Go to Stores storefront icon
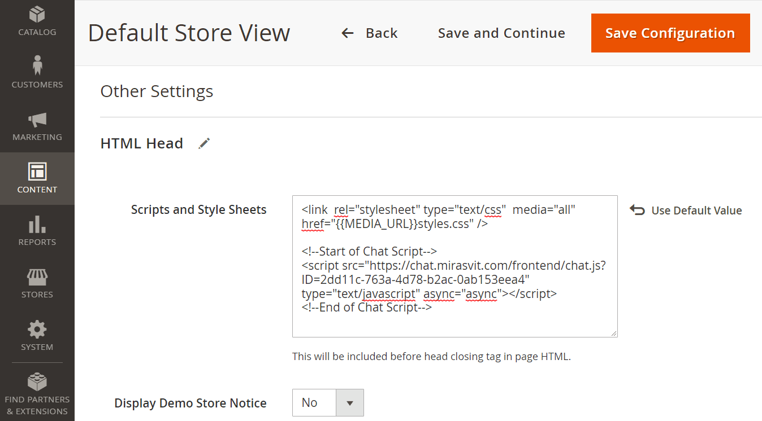The width and height of the screenshot is (762, 421). click(37, 277)
